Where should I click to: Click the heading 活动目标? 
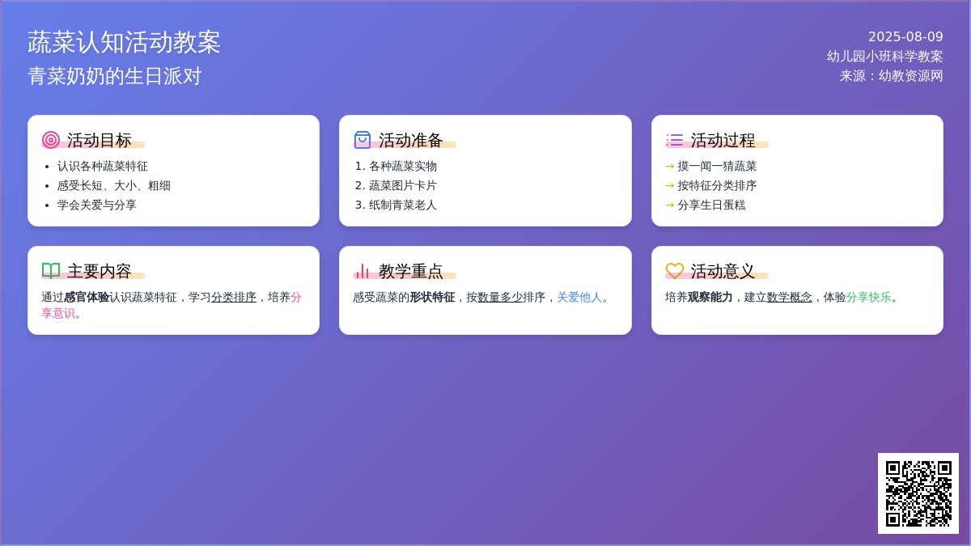(x=100, y=140)
